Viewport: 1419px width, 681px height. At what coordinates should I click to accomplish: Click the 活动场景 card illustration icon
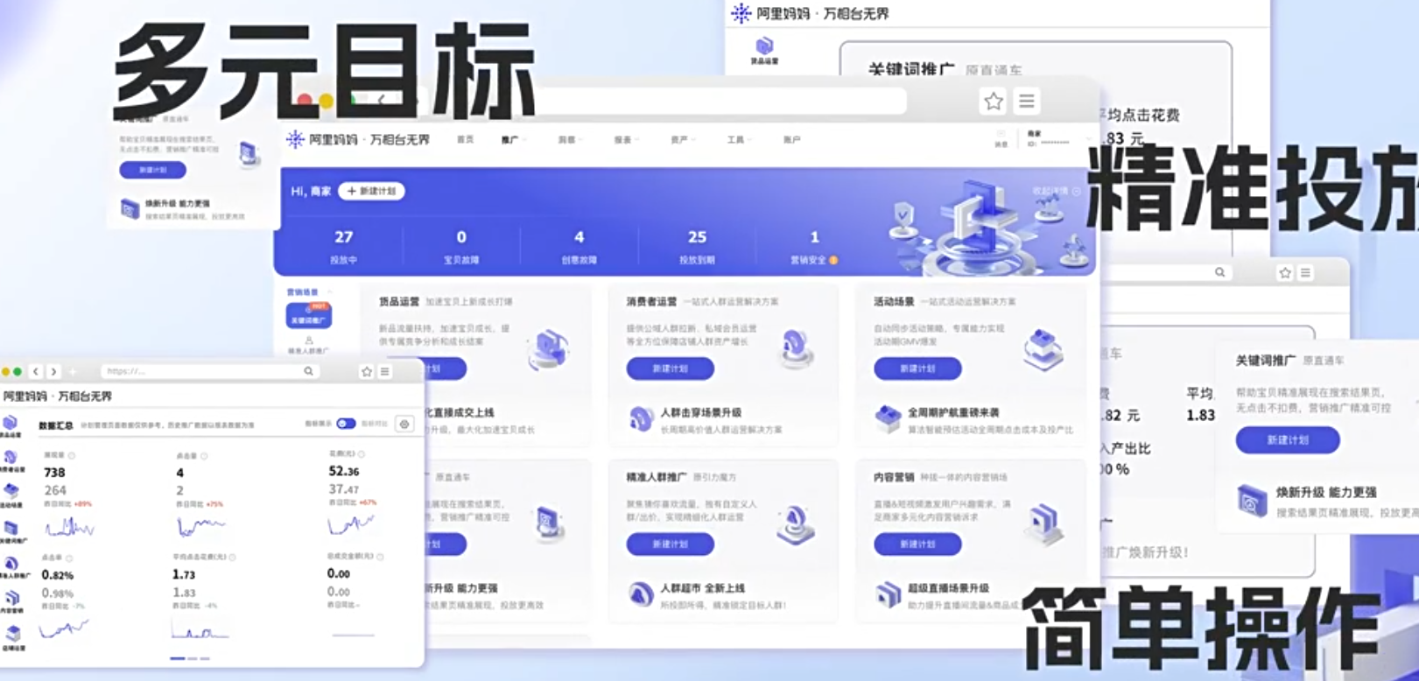point(1043,350)
